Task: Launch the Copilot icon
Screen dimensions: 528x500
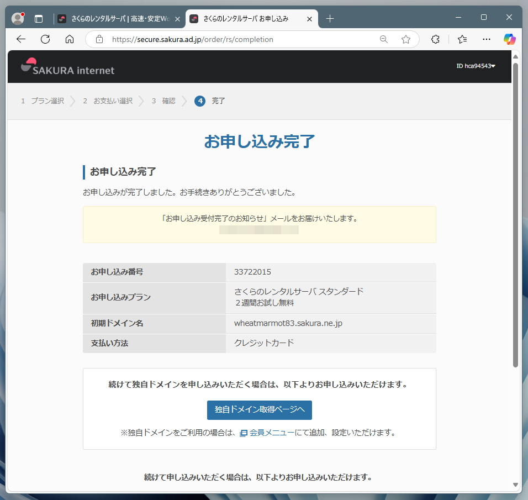Action: point(509,39)
